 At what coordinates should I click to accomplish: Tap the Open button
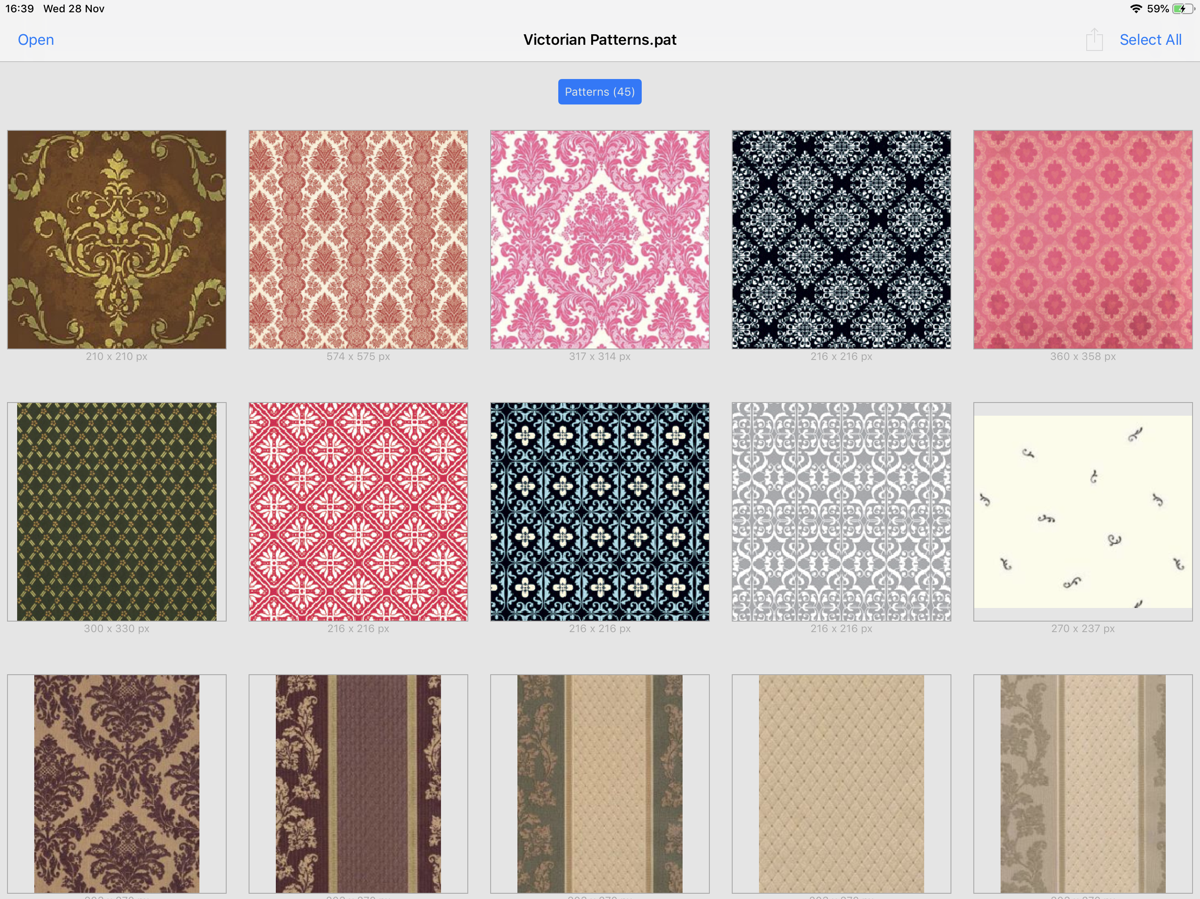[36, 40]
